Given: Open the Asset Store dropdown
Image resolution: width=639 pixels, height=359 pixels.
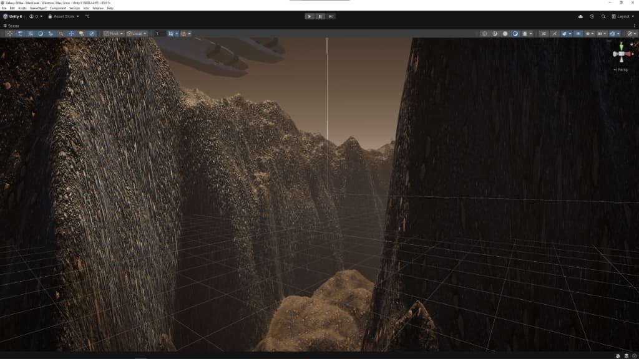Looking at the screenshot, I should click(x=64, y=17).
